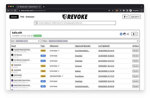Open the Revoke extension icon in the toolbar
150x98 pixels.
(120, 10)
